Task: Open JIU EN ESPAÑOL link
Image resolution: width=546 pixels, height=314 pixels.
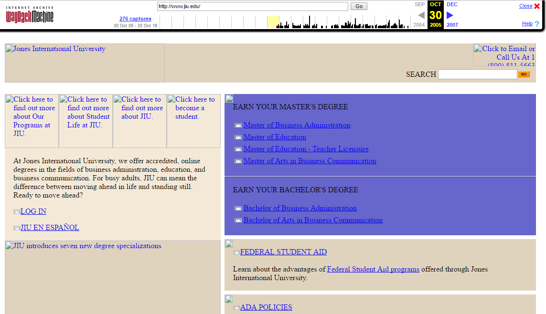Action: [x=50, y=228]
